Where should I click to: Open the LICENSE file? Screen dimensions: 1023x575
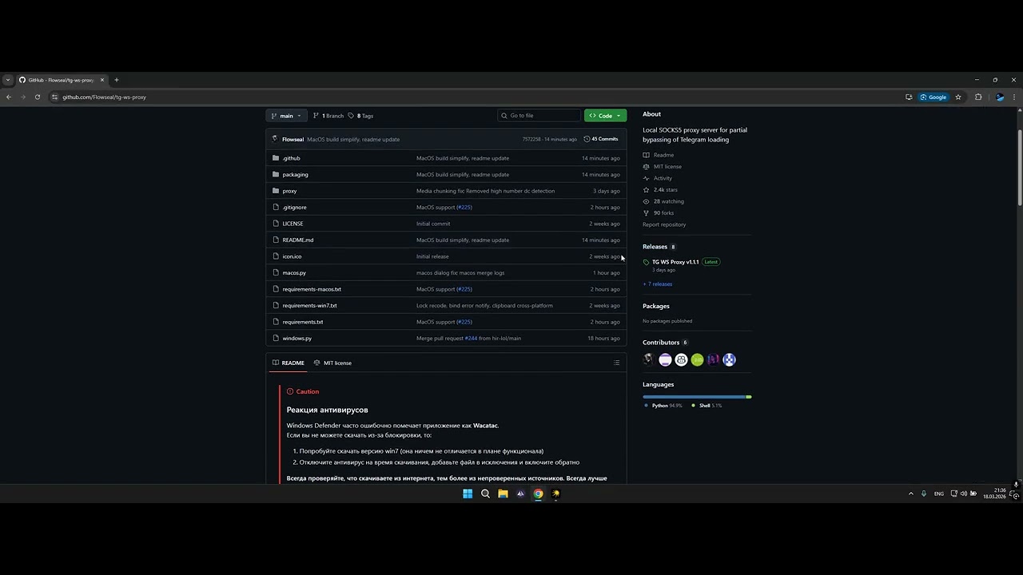click(x=293, y=224)
